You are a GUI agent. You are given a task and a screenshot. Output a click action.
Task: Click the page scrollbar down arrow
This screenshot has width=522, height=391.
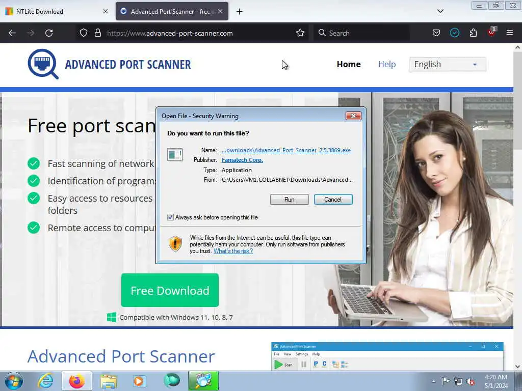518,367
